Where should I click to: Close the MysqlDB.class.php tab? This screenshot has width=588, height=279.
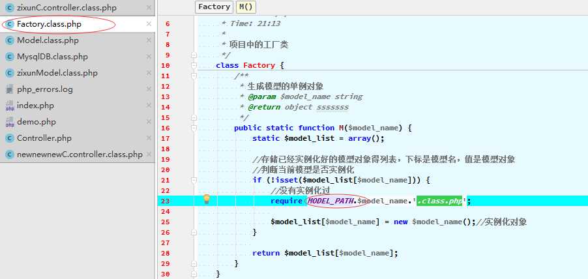pyautogui.click(x=149, y=57)
